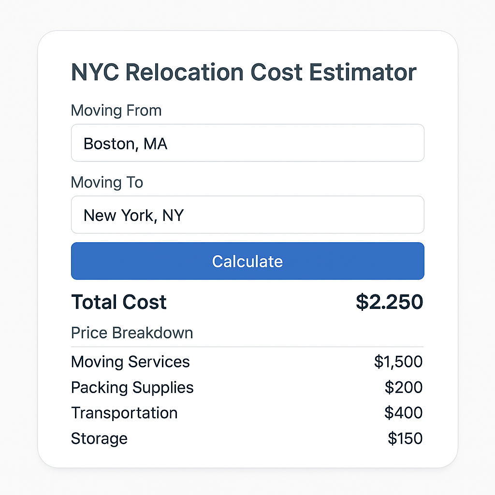Click the Boston, MA text value
495x495 pixels.
[x=126, y=144]
